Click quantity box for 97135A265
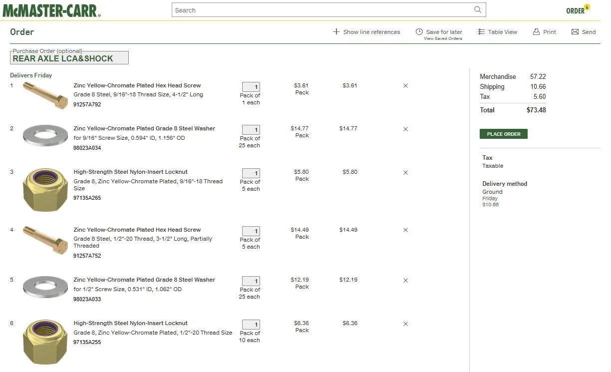 pos(251,173)
